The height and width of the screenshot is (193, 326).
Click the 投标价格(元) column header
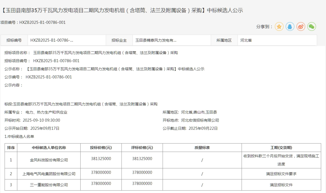pos(101,147)
